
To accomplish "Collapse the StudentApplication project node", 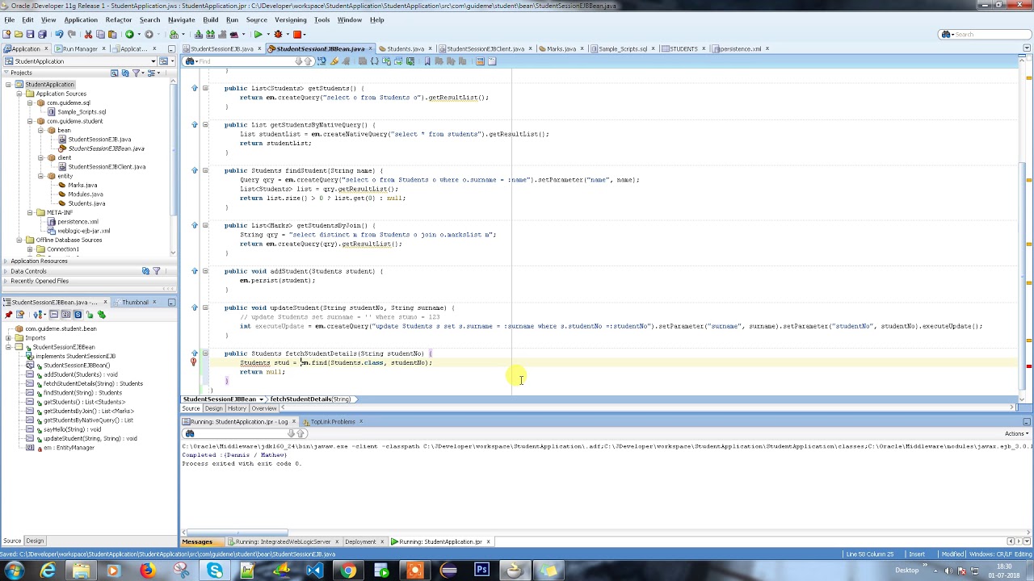I will point(8,85).
